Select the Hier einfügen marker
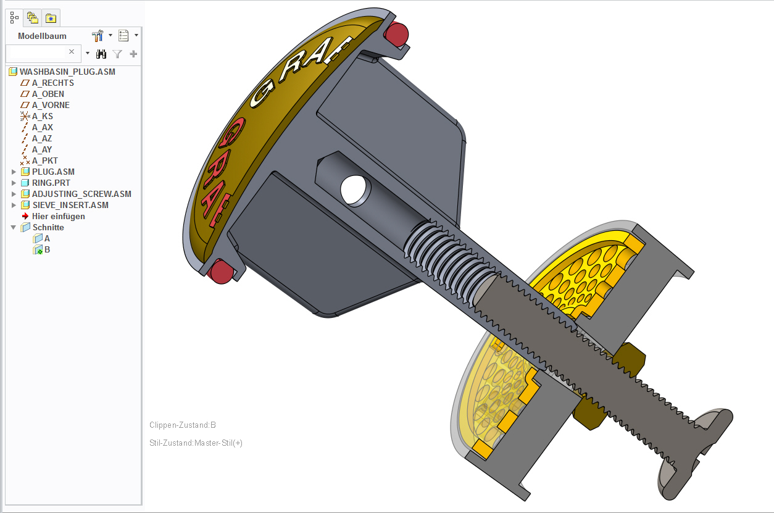The width and height of the screenshot is (774, 513). (59, 216)
